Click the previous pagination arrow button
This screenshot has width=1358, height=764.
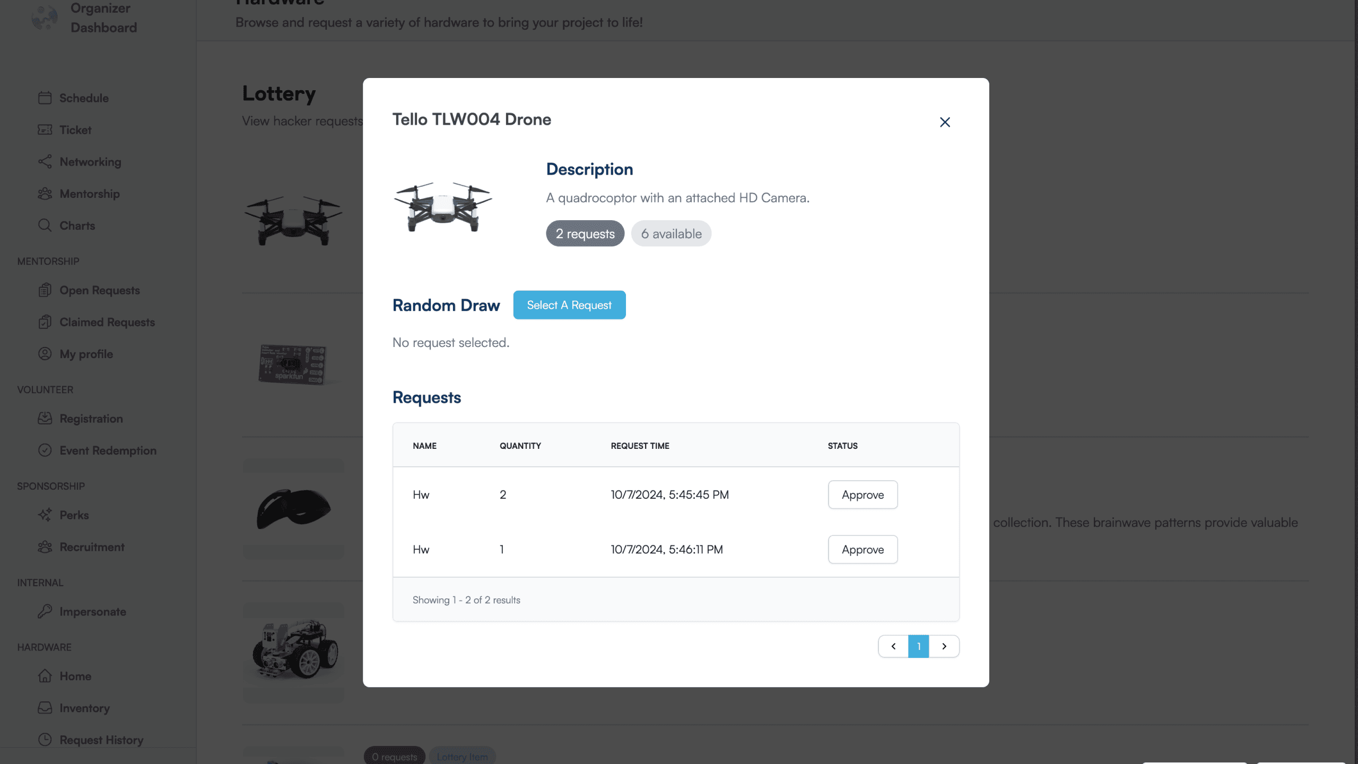893,646
